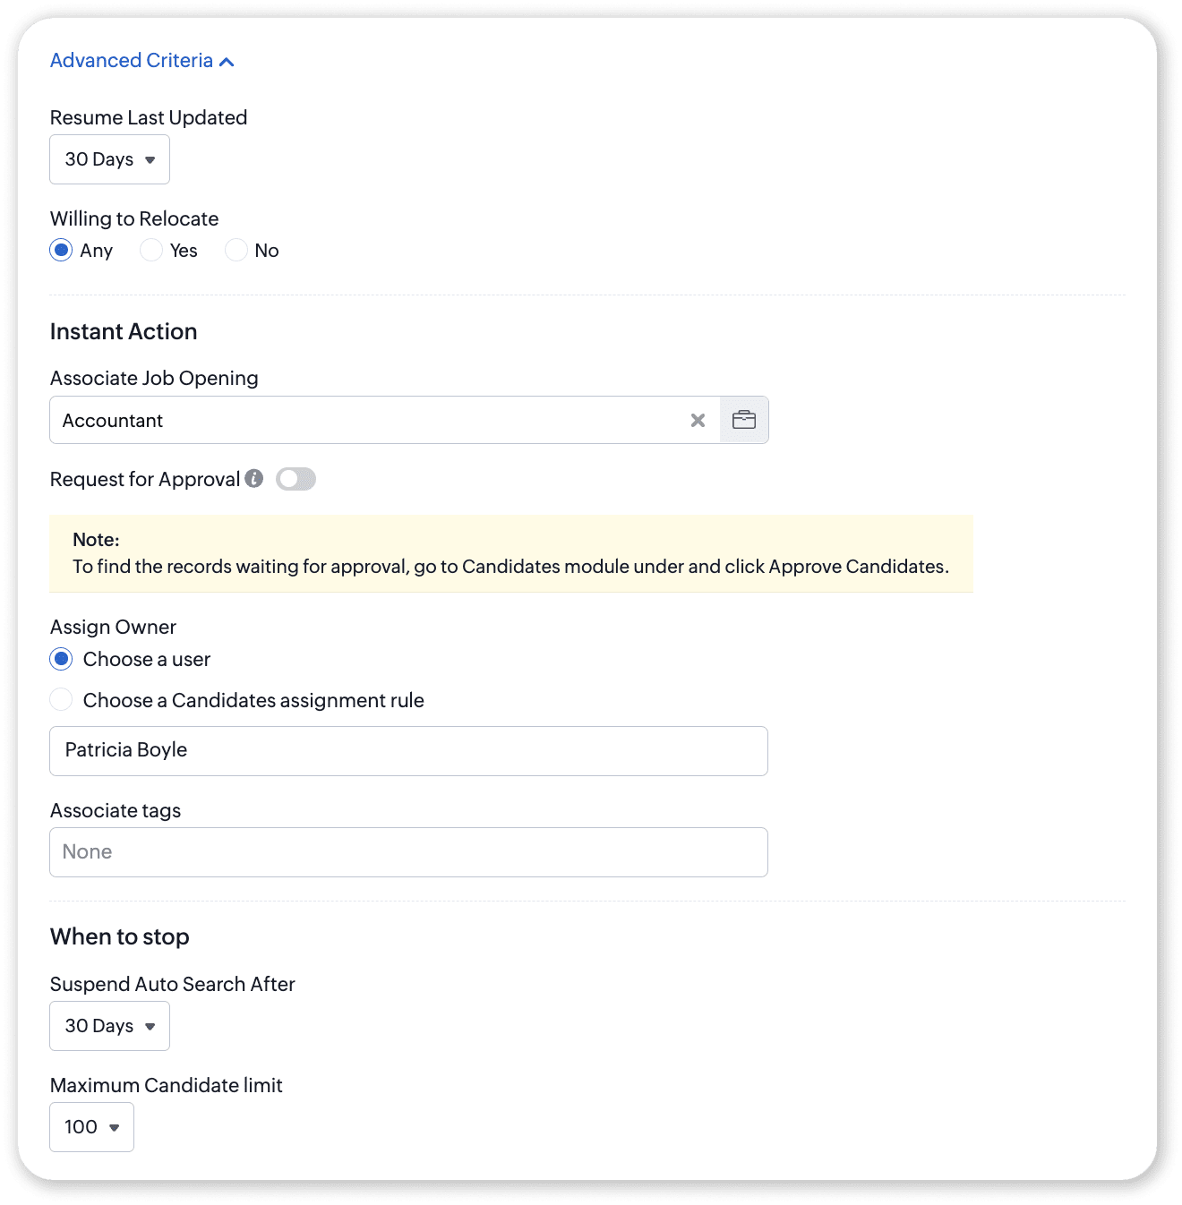Select the Choose a user option
Image resolution: width=1182 pixels, height=1205 pixels.
(x=61, y=660)
